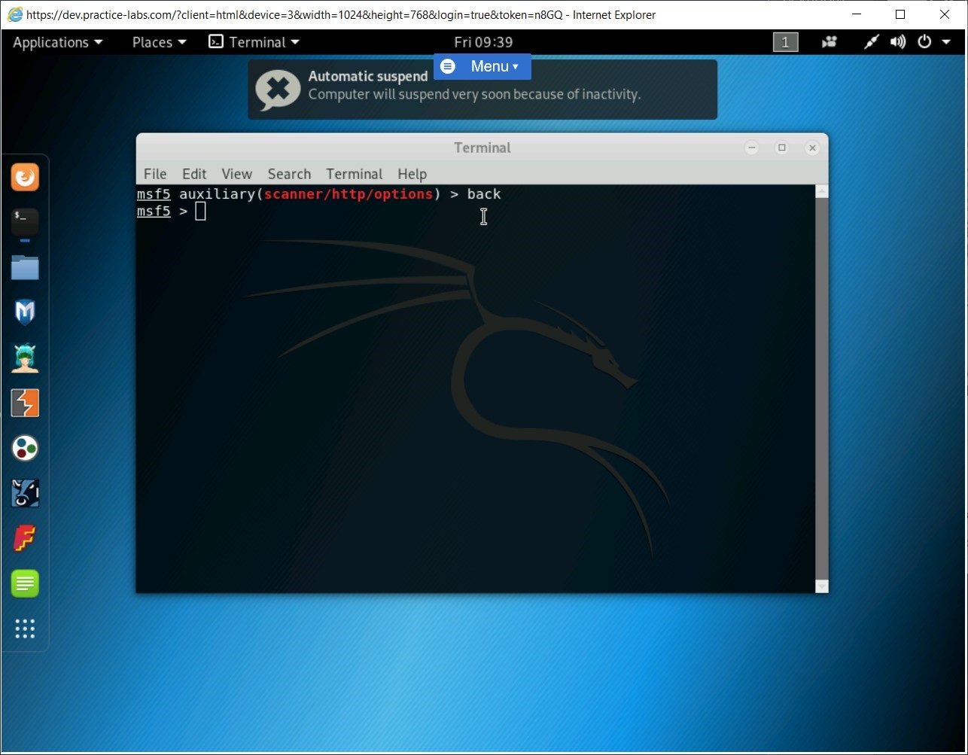Open the top-right status dropdown arrow
968x755 pixels.
point(946,42)
